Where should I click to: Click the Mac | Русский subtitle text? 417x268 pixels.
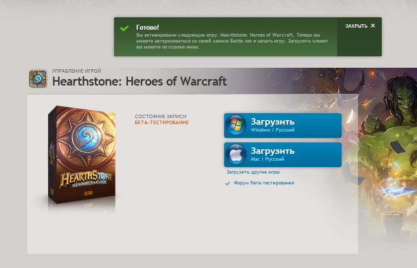click(x=267, y=159)
